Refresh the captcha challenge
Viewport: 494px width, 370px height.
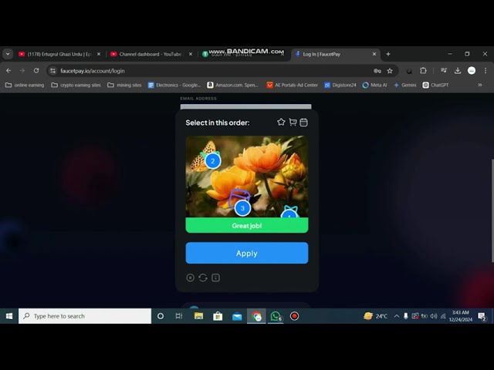tap(203, 277)
